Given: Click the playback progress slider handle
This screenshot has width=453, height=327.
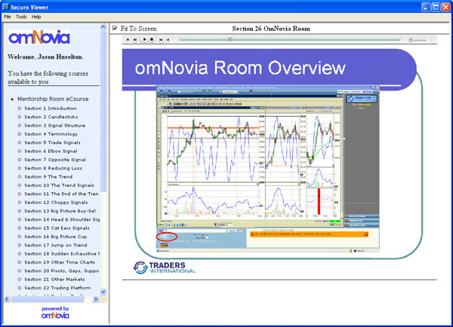Looking at the screenshot, I should [230, 39].
